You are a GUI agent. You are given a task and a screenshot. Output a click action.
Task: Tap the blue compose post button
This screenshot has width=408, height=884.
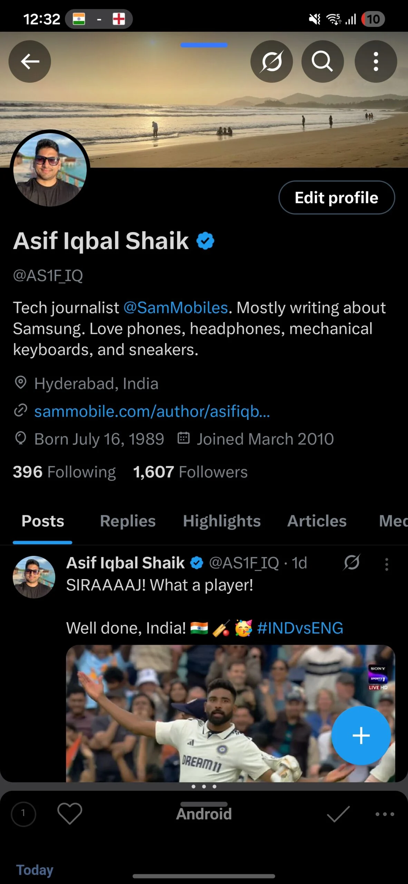(361, 735)
